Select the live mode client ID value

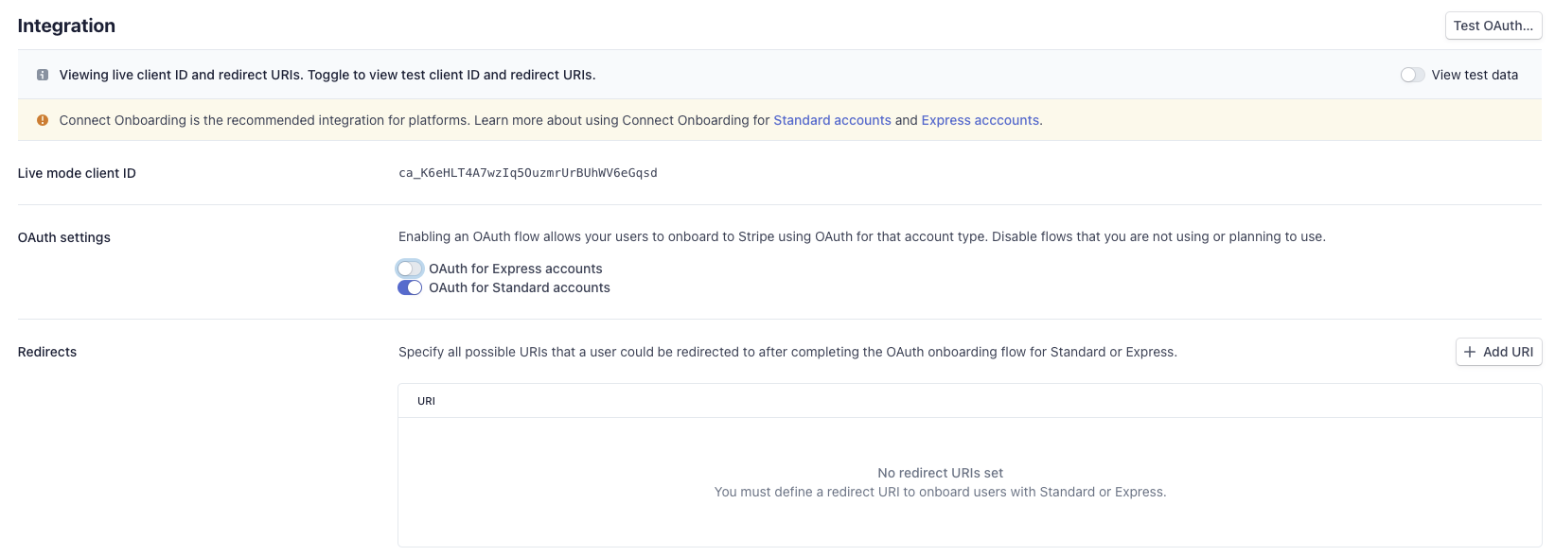pos(528,173)
